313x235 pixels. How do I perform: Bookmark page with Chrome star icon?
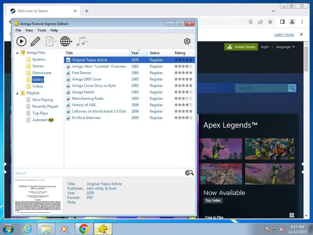tap(270, 22)
